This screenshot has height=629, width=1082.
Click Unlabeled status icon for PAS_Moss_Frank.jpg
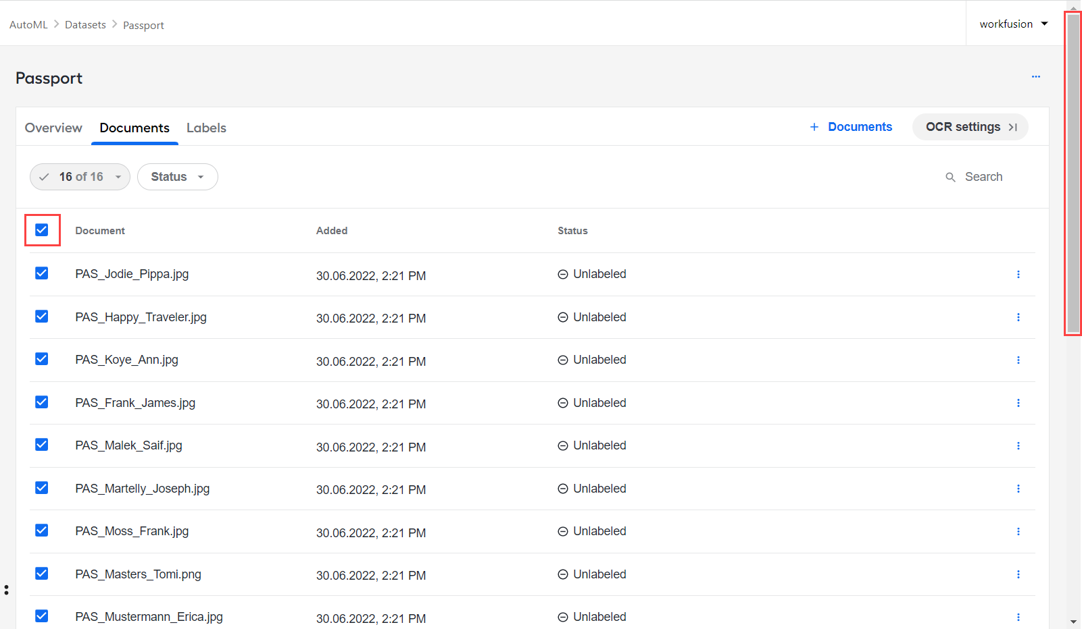[x=562, y=532]
